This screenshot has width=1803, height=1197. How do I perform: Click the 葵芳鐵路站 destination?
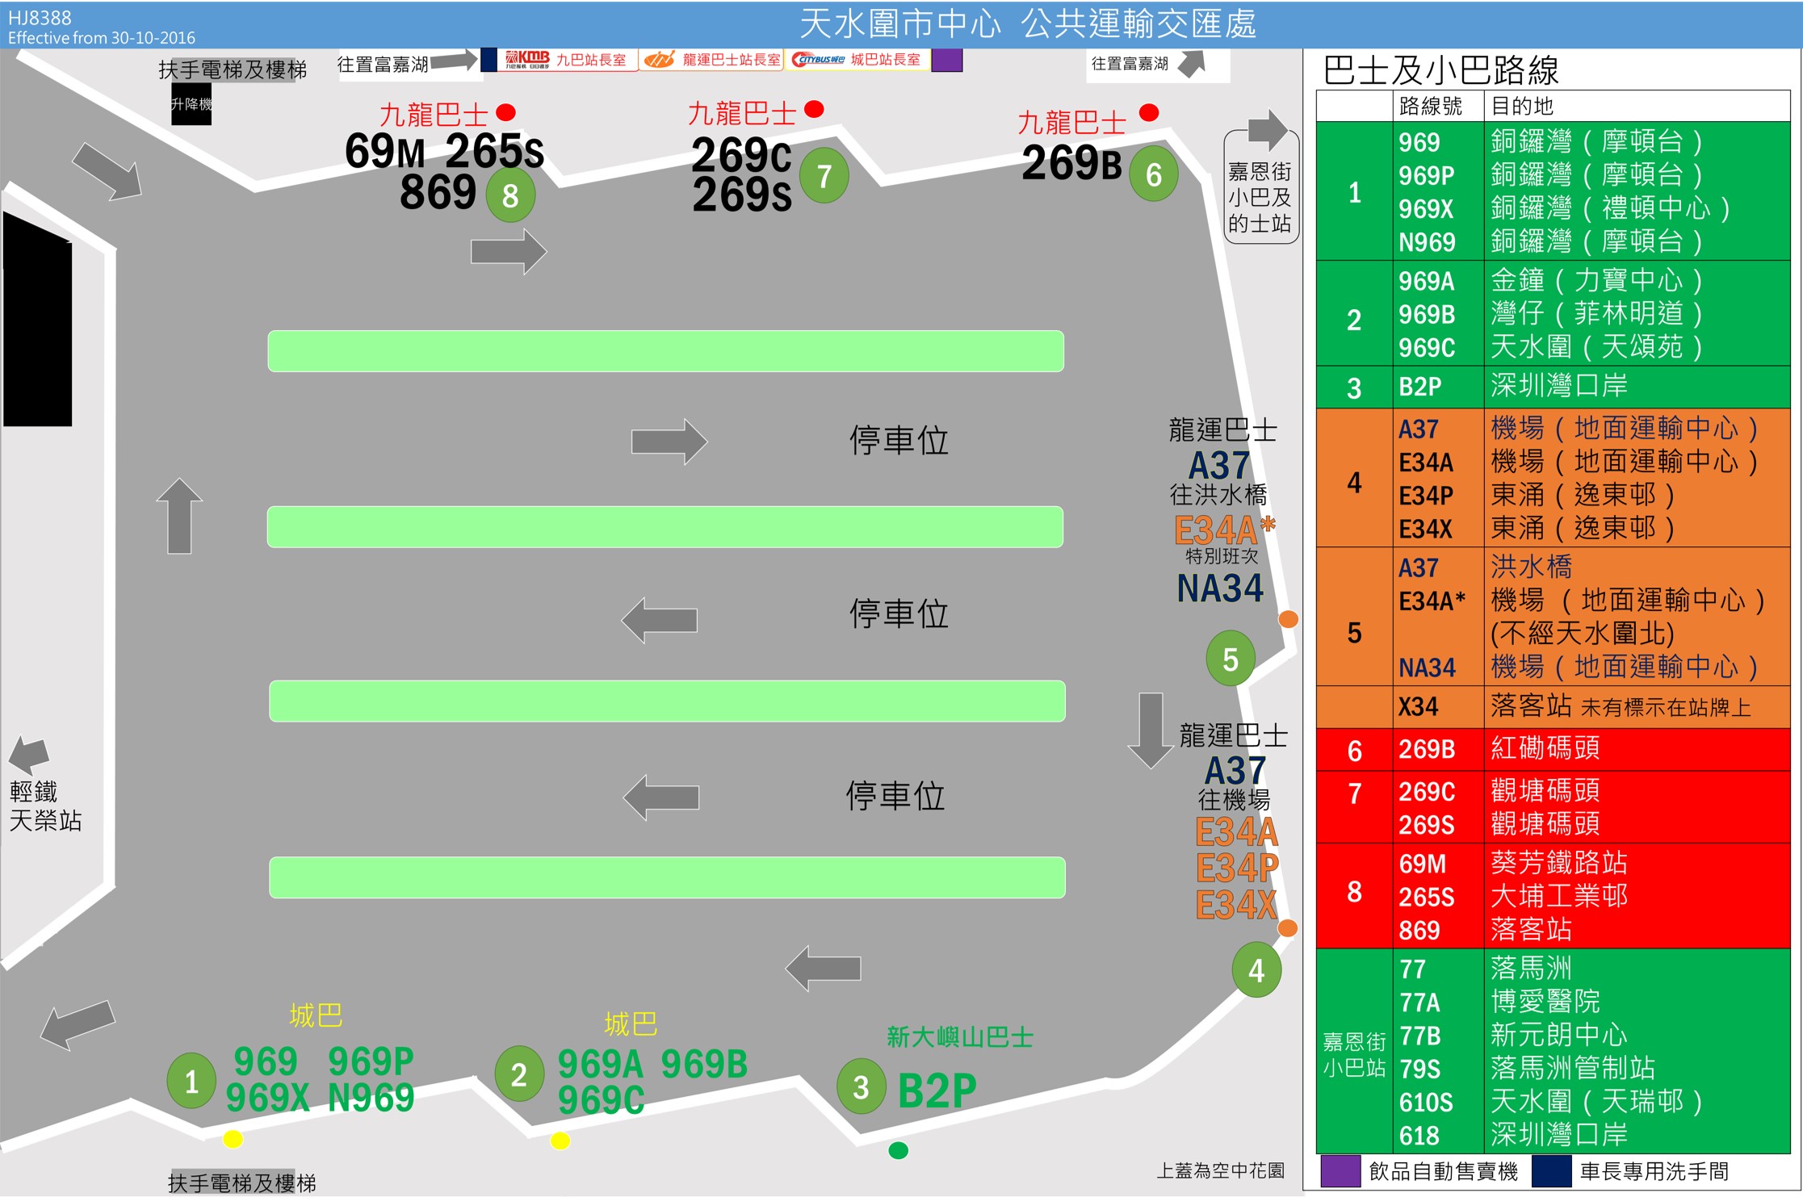(1558, 863)
